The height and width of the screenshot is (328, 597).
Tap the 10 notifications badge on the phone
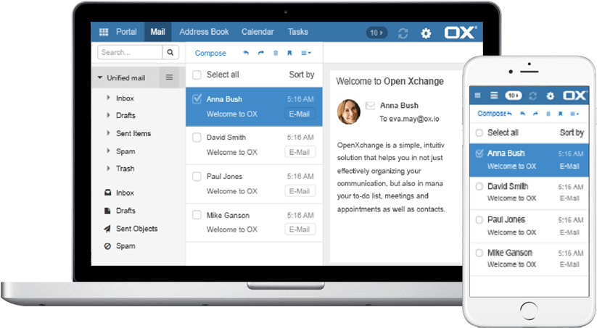click(x=514, y=96)
